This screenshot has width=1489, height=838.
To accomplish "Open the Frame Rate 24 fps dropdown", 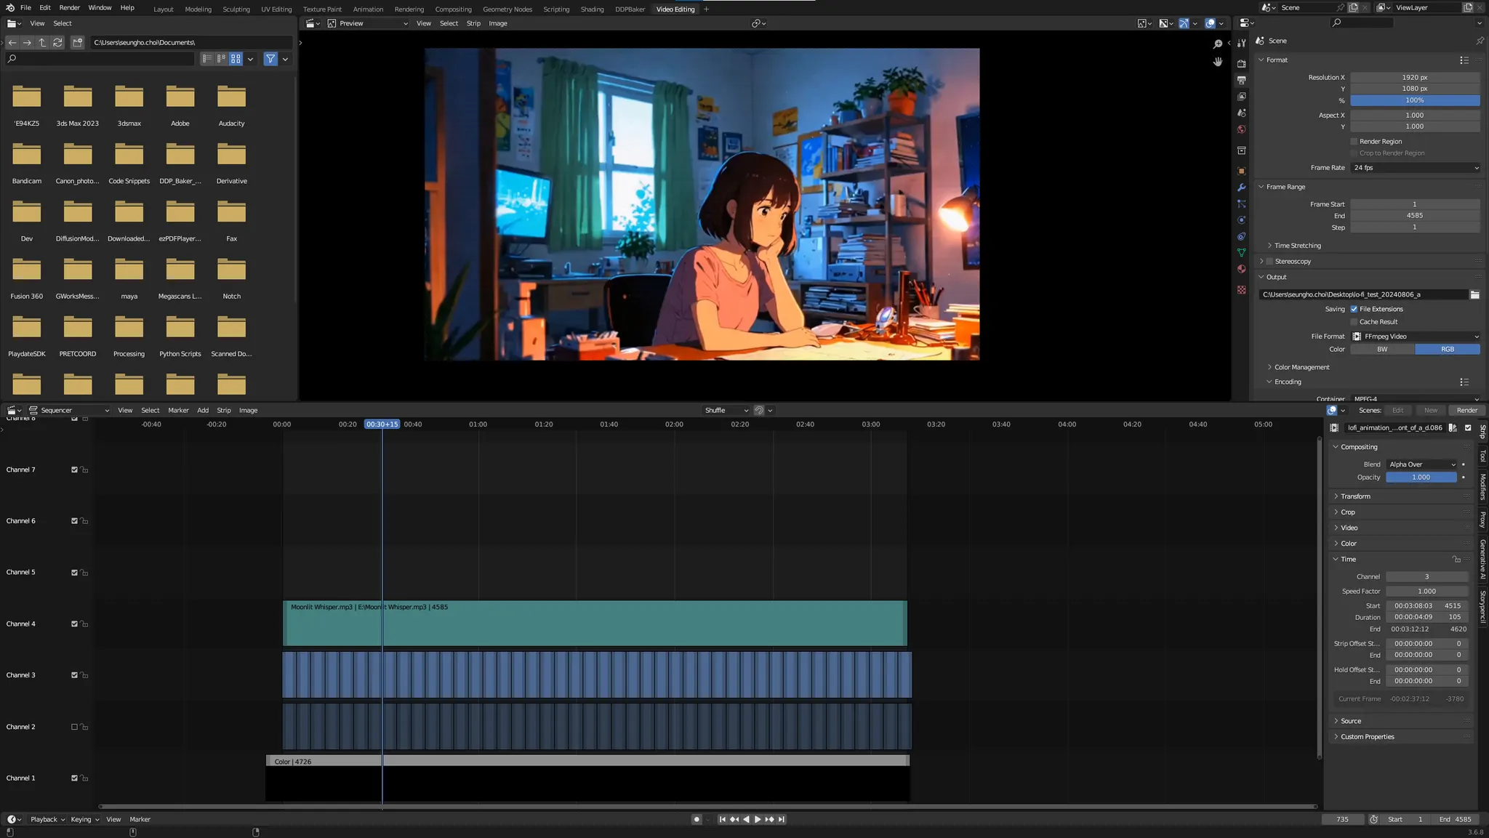I will coord(1415,168).
